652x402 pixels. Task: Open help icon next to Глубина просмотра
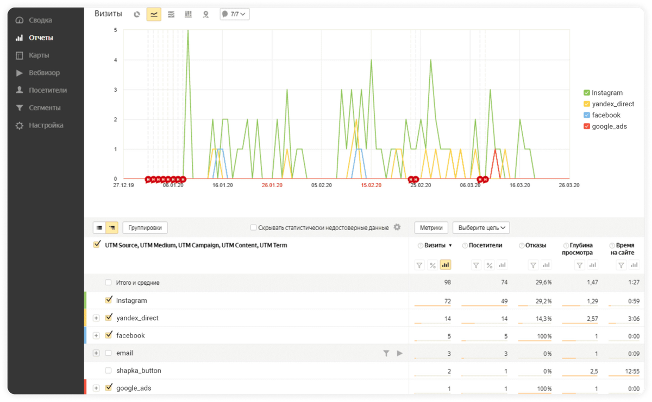(x=566, y=246)
